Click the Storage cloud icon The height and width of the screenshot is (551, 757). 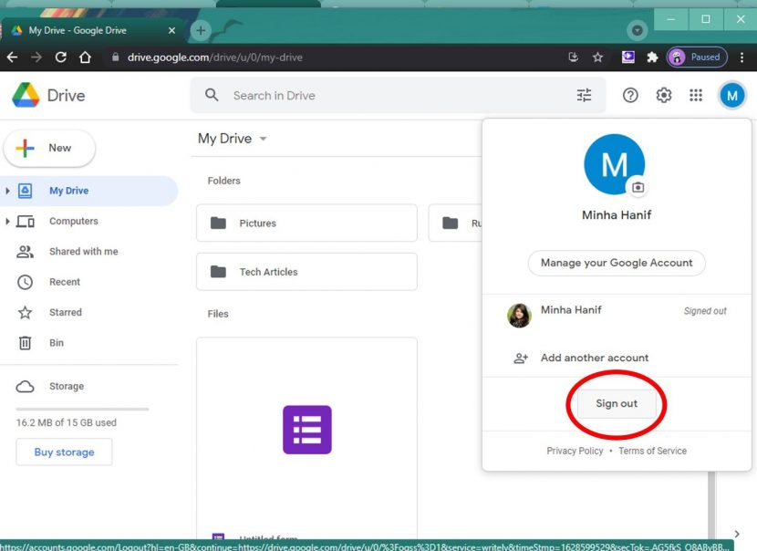click(x=26, y=386)
